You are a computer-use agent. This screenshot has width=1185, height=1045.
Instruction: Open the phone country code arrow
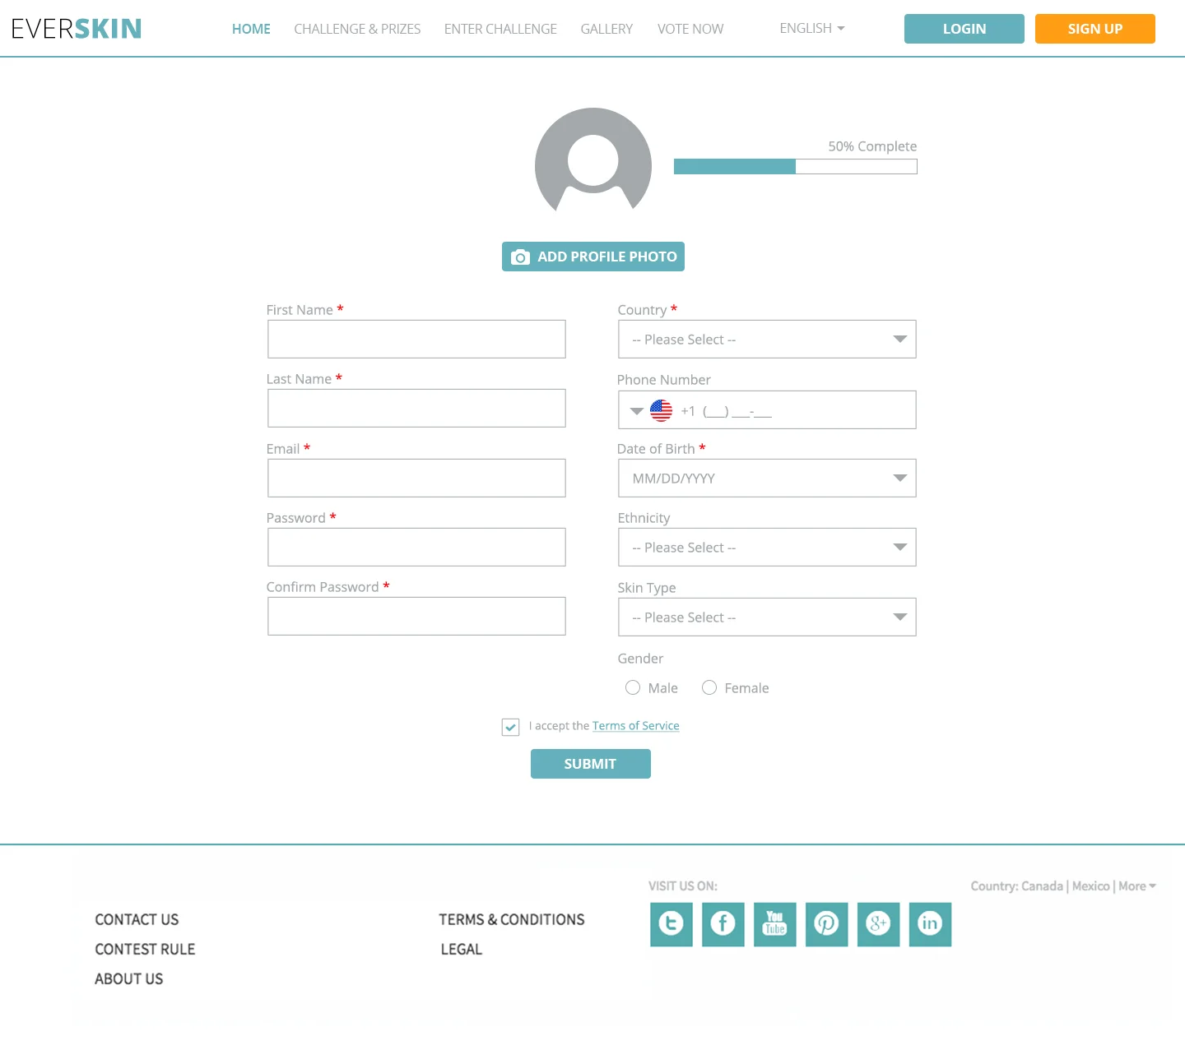(637, 411)
